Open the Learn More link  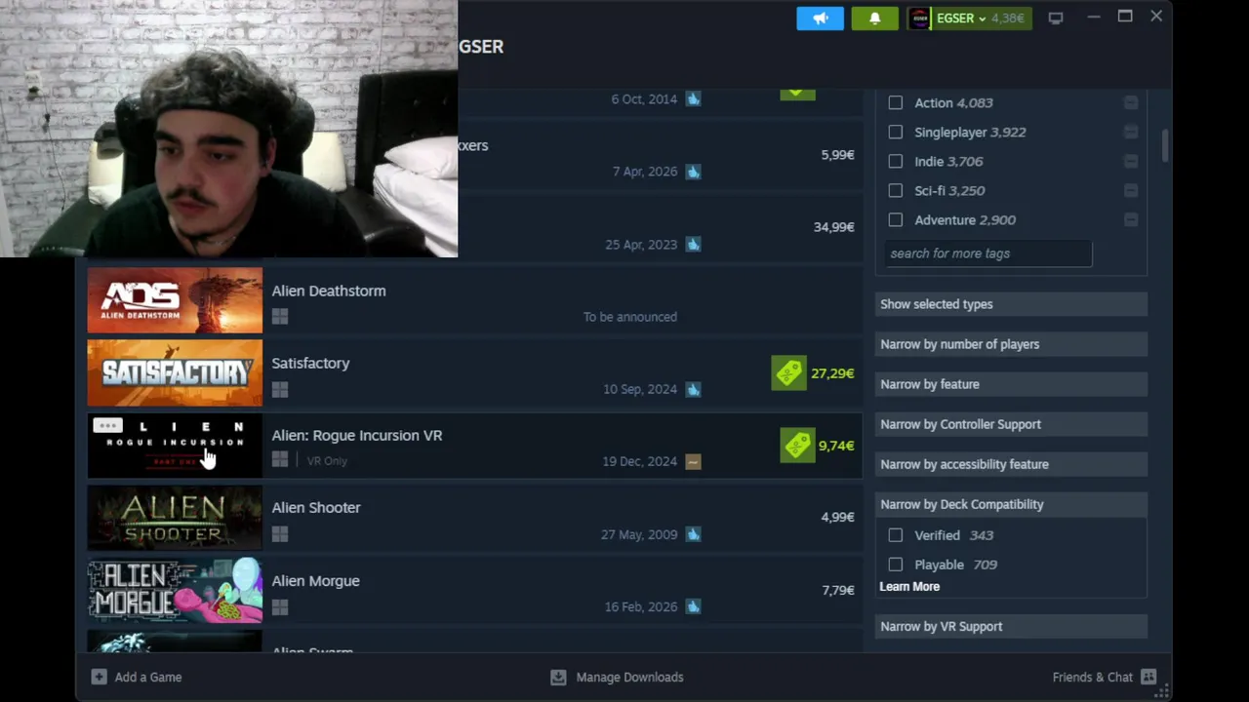point(909,587)
